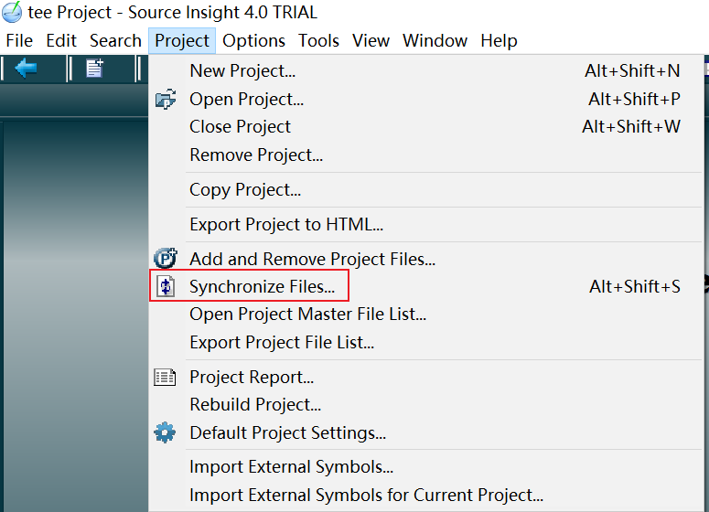Click the Open Project folder icon
Screen dimensions: 709x512
point(166,99)
